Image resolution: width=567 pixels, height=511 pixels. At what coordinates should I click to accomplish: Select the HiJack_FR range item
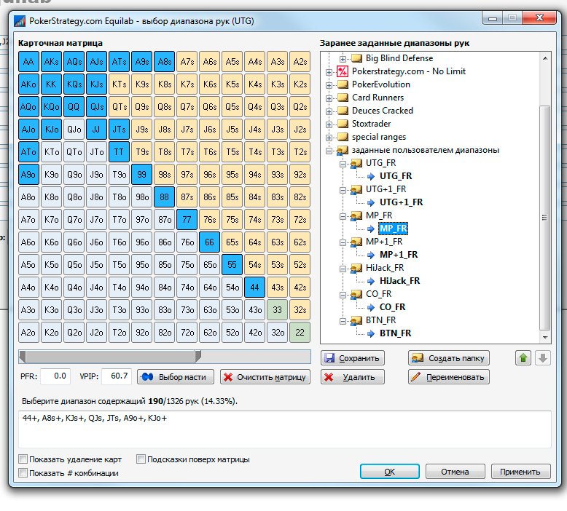[x=399, y=281]
